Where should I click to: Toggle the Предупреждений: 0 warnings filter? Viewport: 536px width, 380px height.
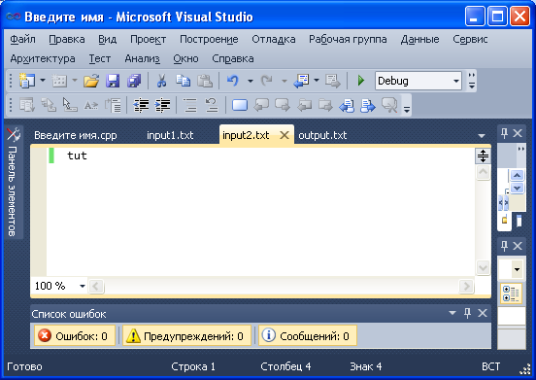tap(186, 336)
